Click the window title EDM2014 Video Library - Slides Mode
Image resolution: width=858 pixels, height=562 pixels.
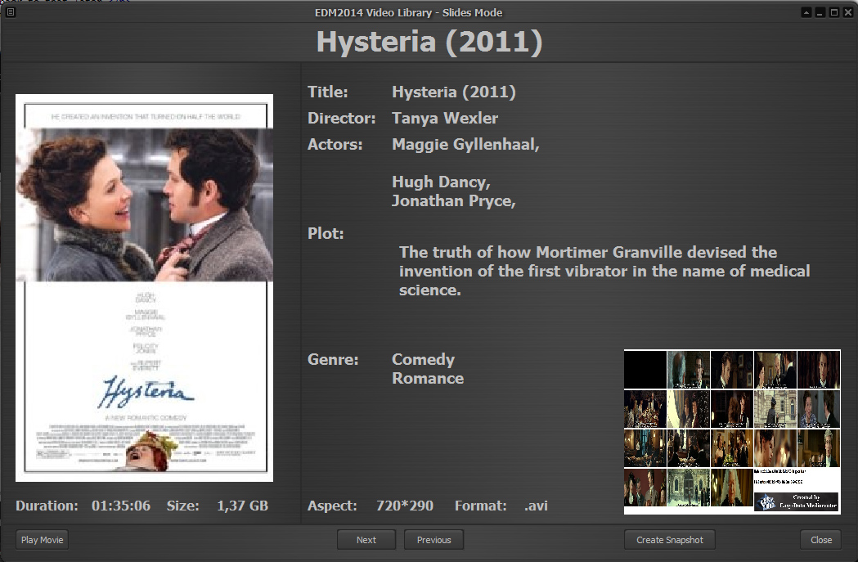(x=408, y=12)
